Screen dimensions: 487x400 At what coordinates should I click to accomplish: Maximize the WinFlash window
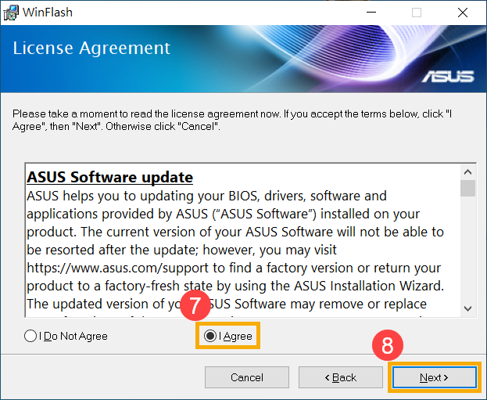(417, 13)
